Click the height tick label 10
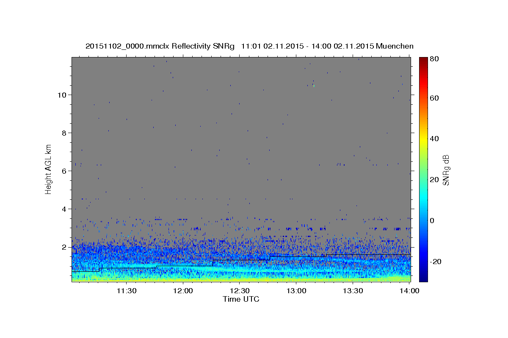 (62, 95)
